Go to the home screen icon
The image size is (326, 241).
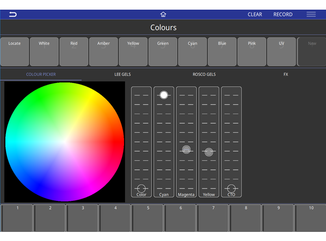click(163, 14)
